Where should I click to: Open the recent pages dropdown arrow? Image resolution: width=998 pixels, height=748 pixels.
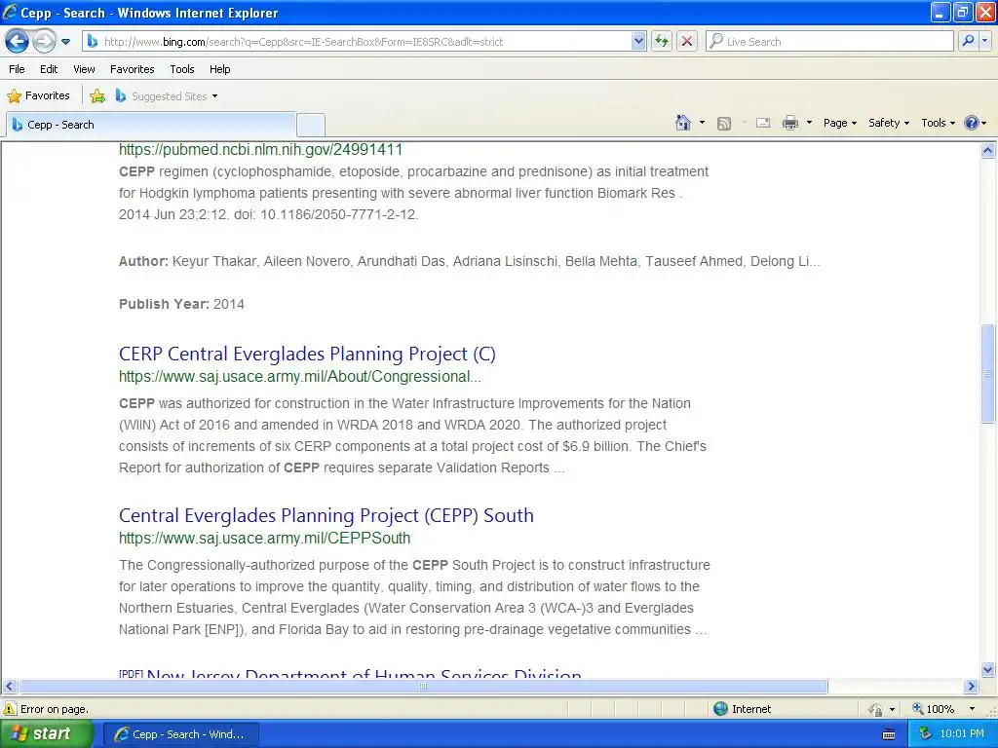click(x=65, y=42)
